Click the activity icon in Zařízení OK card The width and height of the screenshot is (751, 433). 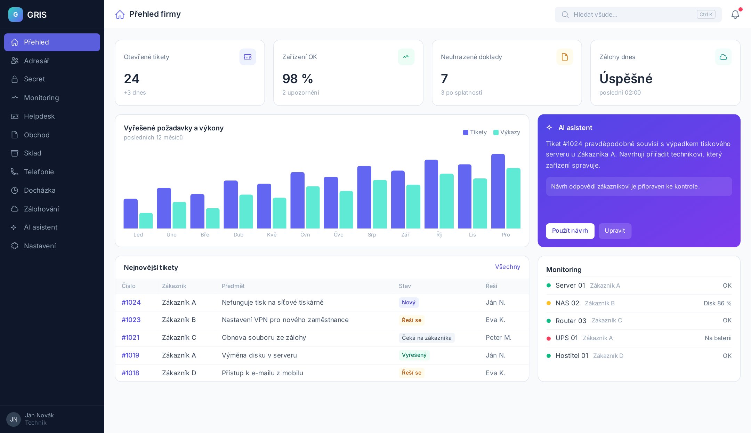click(x=406, y=57)
